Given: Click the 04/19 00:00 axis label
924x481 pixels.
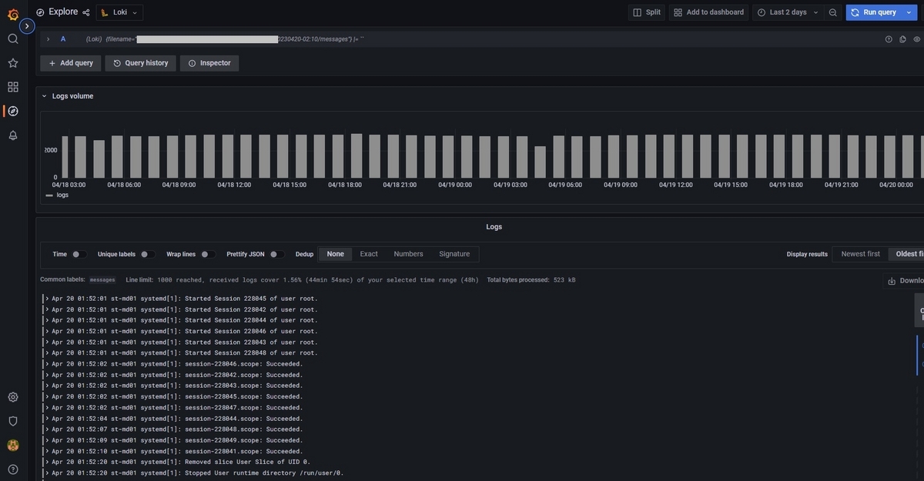Looking at the screenshot, I should pos(455,185).
